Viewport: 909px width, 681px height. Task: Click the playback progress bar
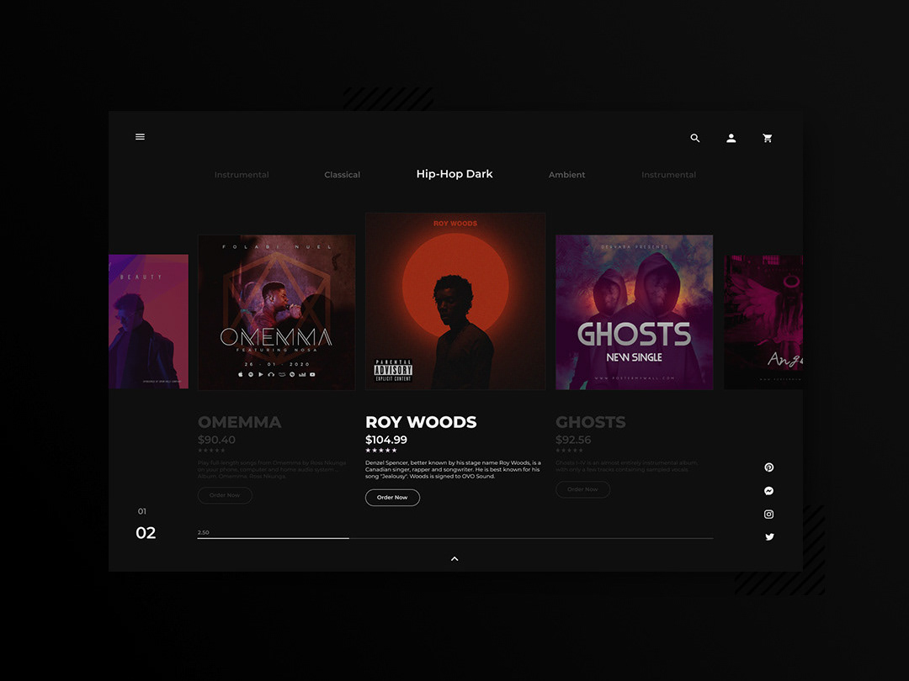pyautogui.click(x=455, y=538)
